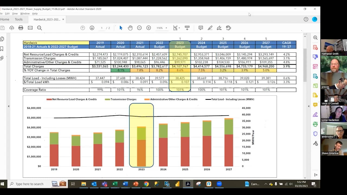Open More Tools wrench icon
The height and width of the screenshot is (195, 347).
315,143
